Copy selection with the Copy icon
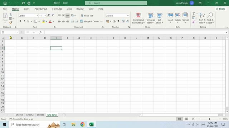This screenshot has height=128, width=229. [11, 18]
